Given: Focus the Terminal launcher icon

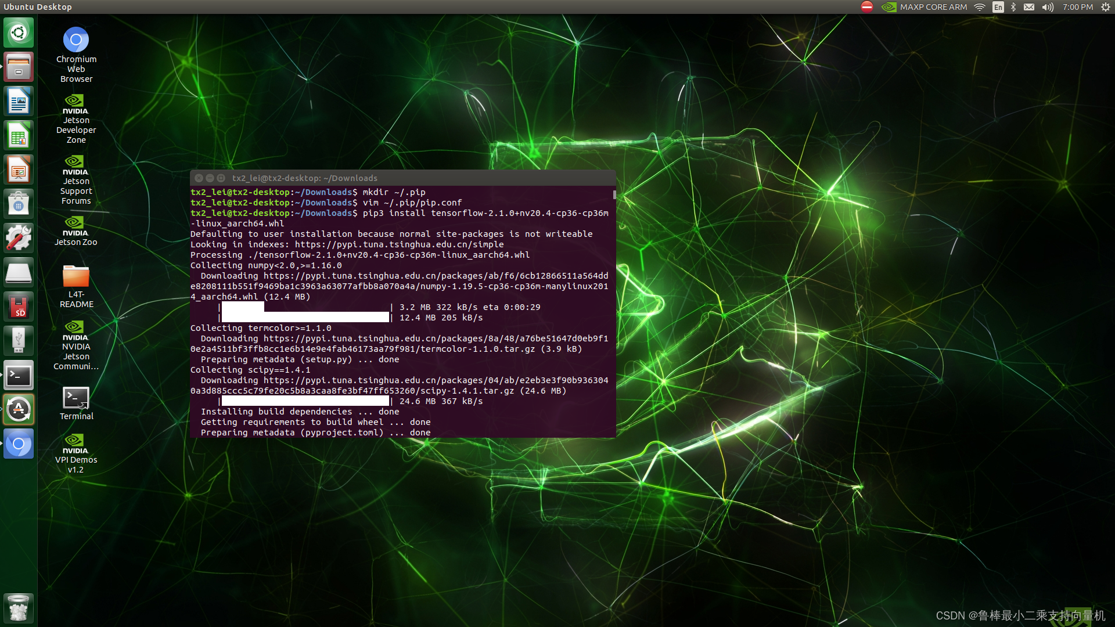Looking at the screenshot, I should click(x=19, y=375).
